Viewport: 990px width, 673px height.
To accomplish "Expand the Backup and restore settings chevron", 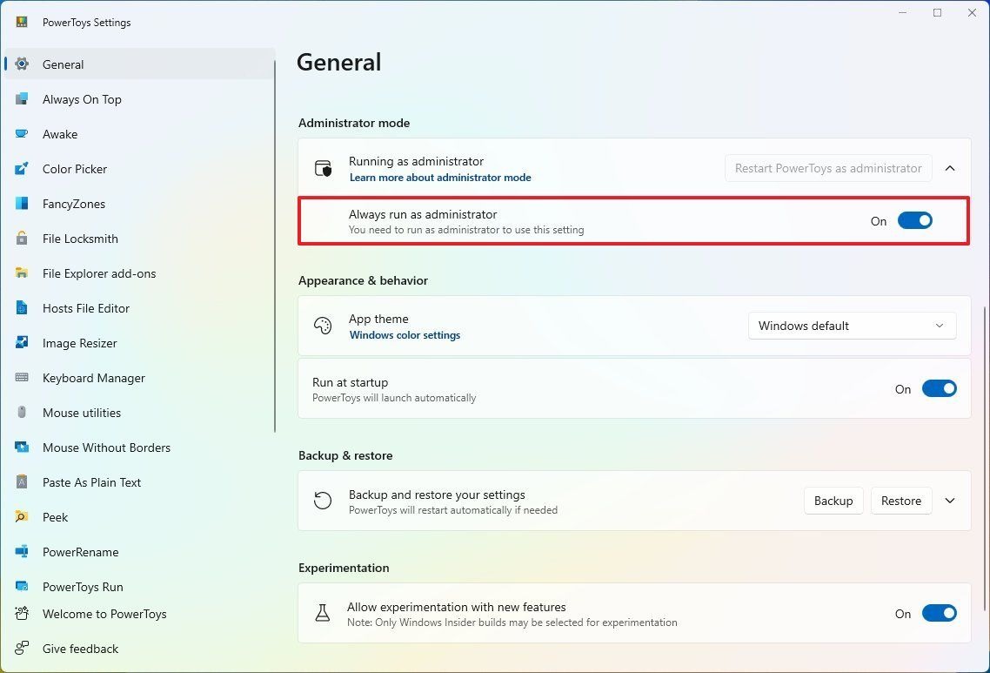I will click(x=950, y=501).
